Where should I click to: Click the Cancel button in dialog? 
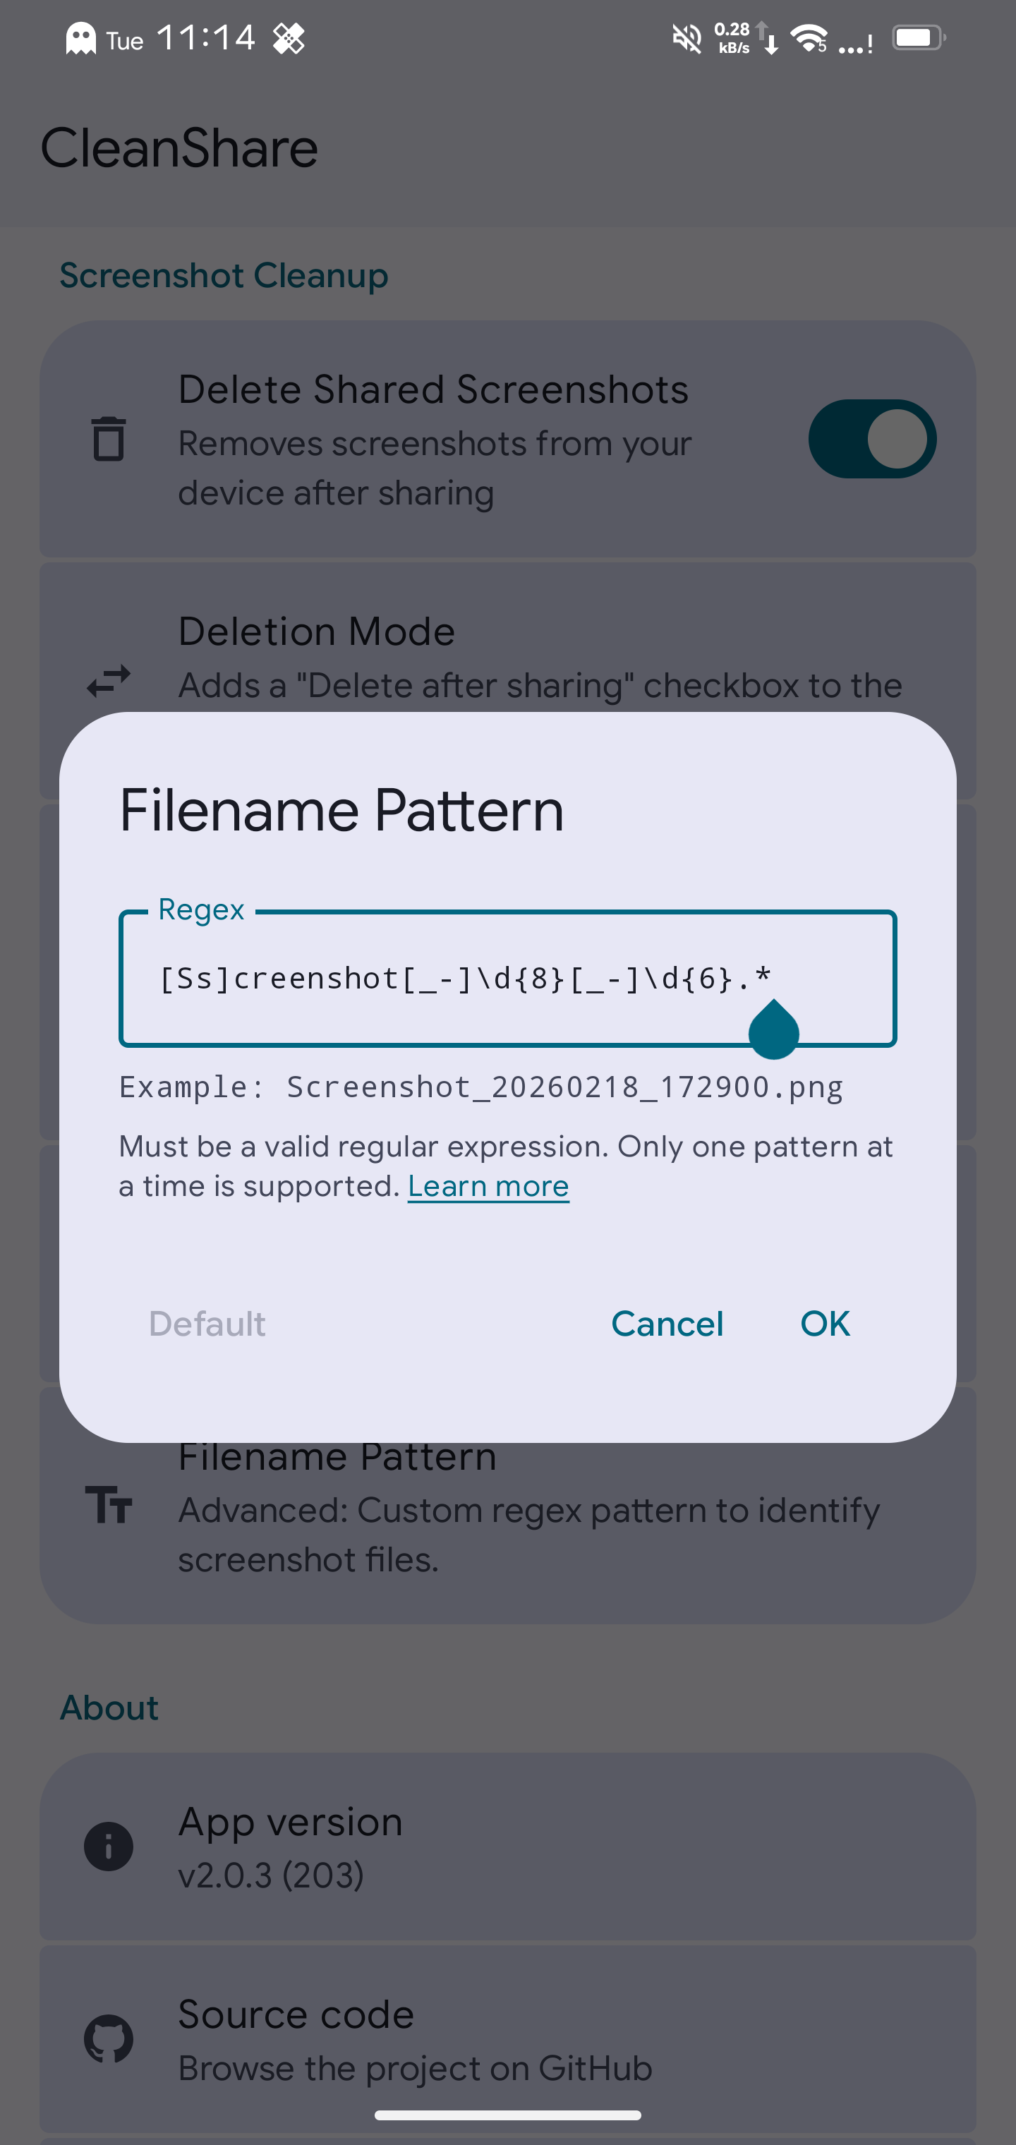coord(667,1323)
